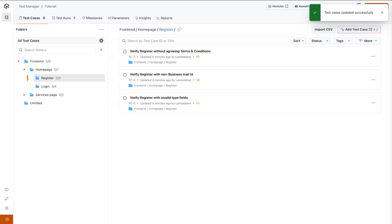The height and width of the screenshot is (224, 392).
Task: Open the Tags filter dropdown
Action: (x=343, y=41)
